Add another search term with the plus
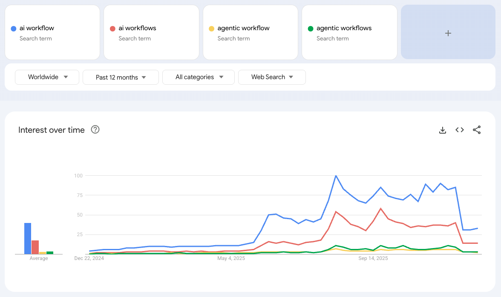The width and height of the screenshot is (501, 297). [x=448, y=33]
